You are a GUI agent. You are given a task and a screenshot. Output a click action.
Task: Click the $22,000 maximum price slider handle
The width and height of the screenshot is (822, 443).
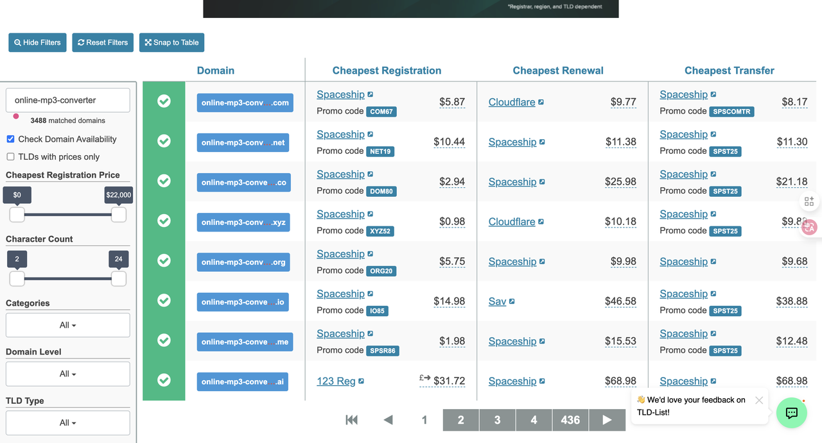(x=119, y=215)
